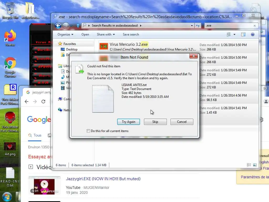
Task: Select the Virus Mercurio 3.2.exe icon
Action: [x=104, y=46]
